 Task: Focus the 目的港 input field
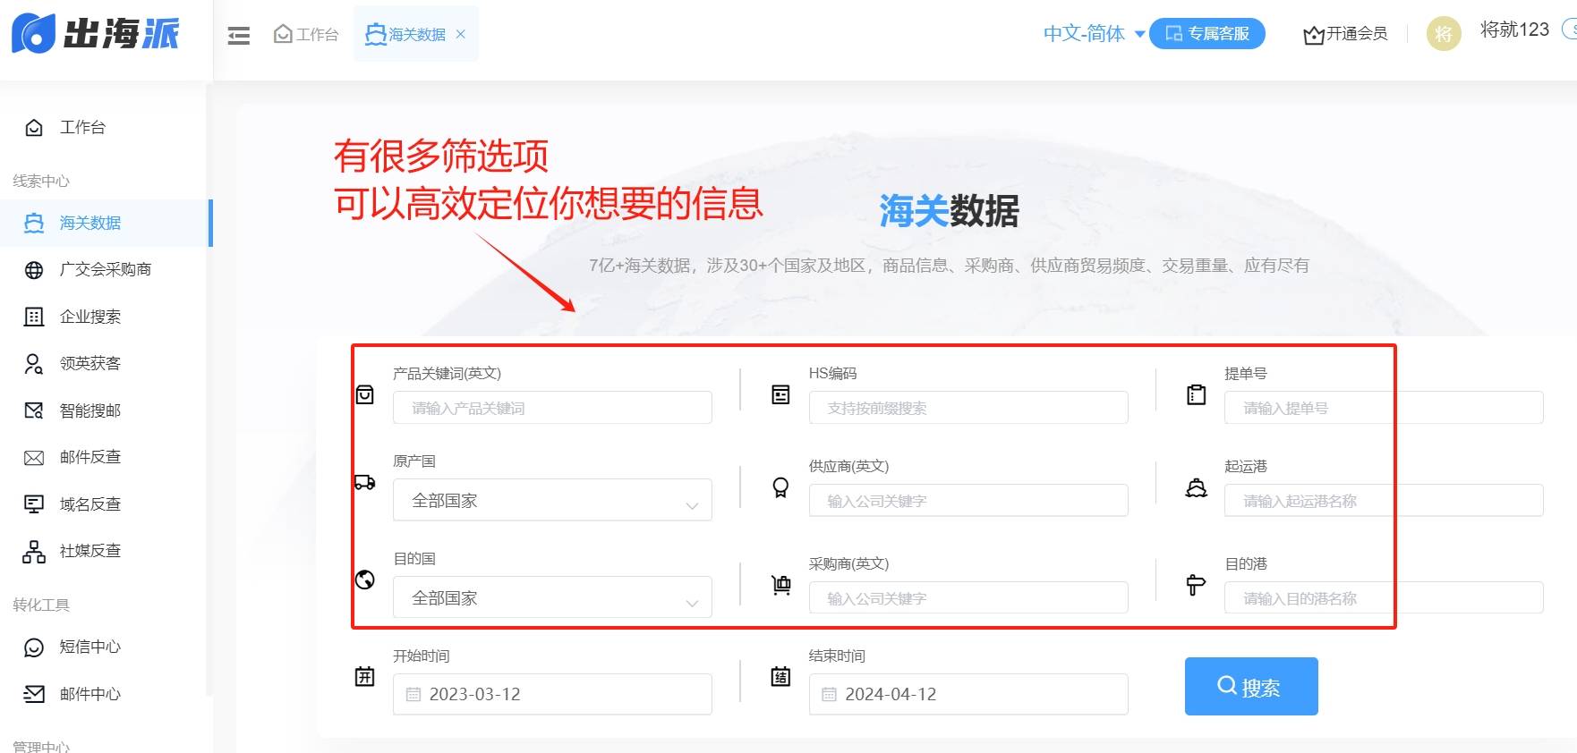coord(1384,598)
